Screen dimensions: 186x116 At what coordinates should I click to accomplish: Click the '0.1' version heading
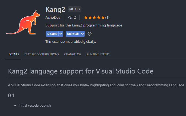click(x=11, y=96)
